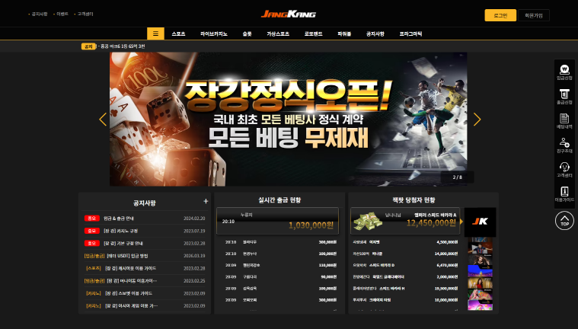Open the hamburger menu icon
The width and height of the screenshot is (578, 329).
click(155, 34)
